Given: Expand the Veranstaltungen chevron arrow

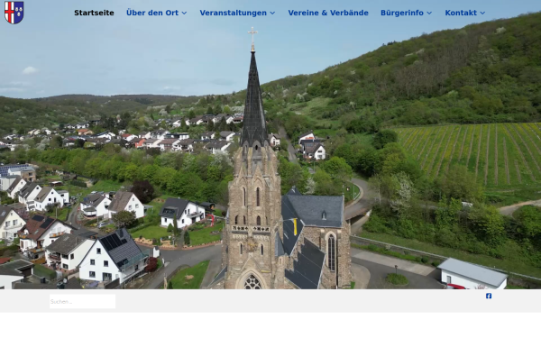Looking at the screenshot, I should (x=272, y=14).
